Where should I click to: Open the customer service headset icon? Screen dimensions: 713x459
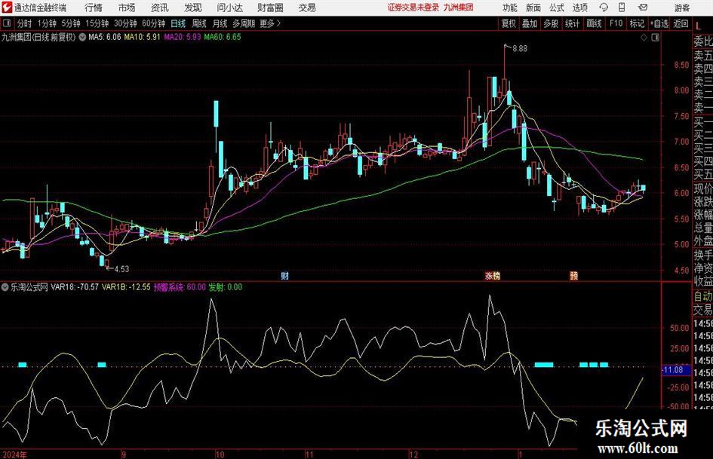point(604,8)
